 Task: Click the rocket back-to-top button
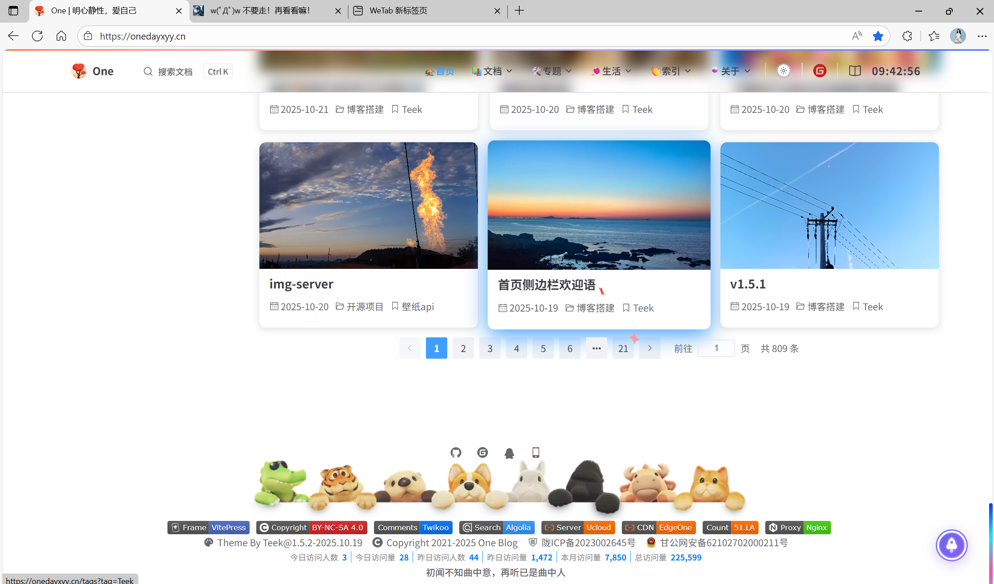(951, 545)
